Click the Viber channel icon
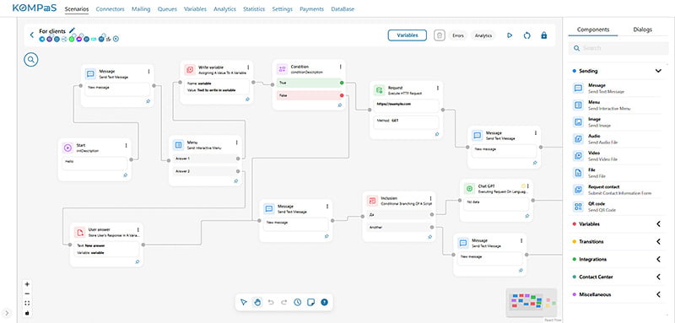 50,39
